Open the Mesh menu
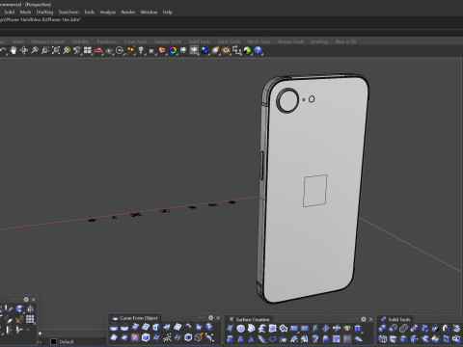The width and height of the screenshot is (463, 347). (x=25, y=13)
